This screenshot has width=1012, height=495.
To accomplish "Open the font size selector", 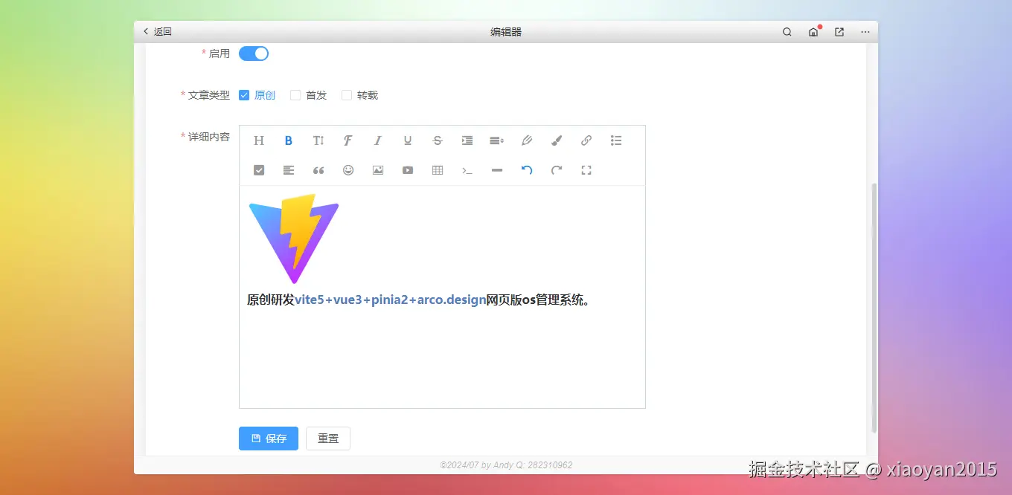I will click(x=318, y=140).
